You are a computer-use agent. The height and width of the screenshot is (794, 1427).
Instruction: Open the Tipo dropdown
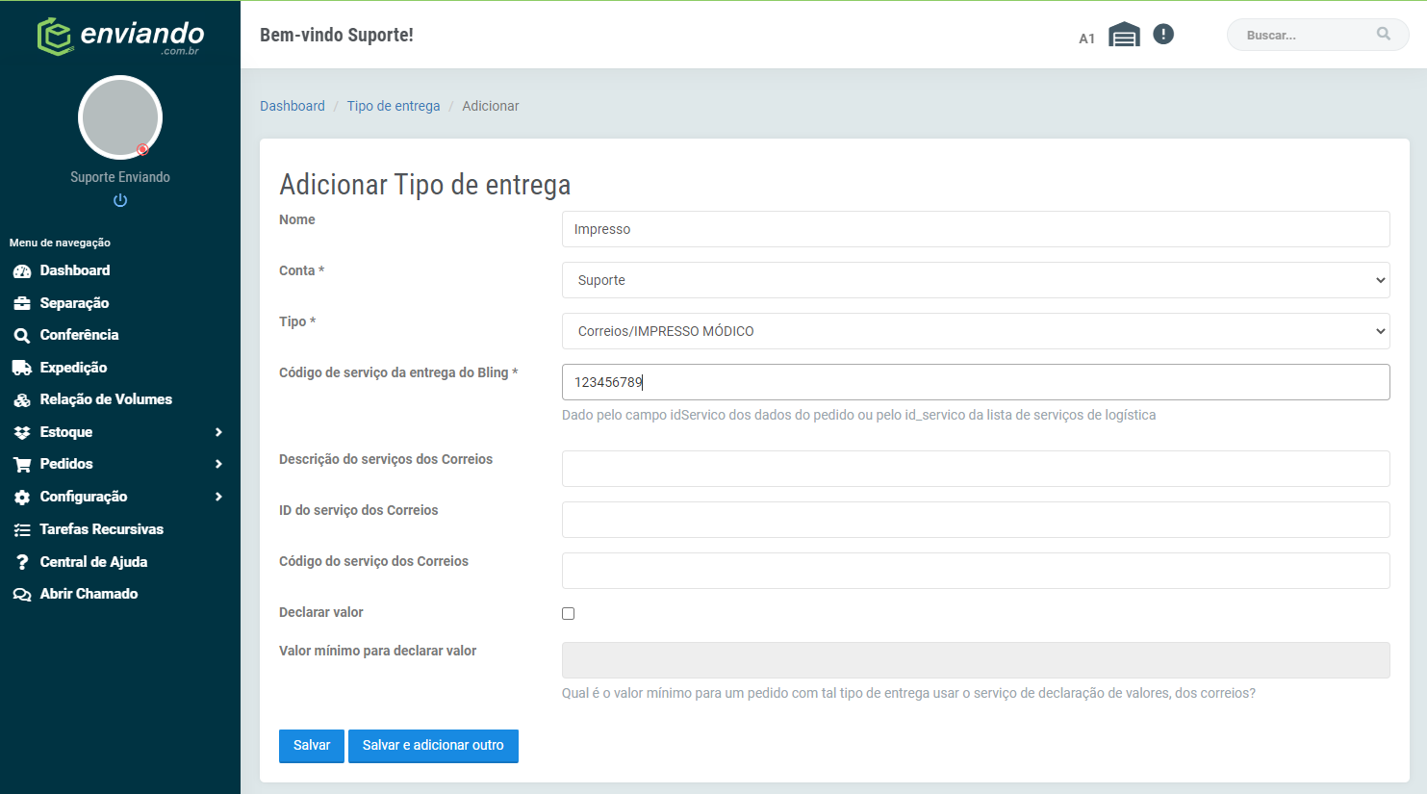click(976, 331)
